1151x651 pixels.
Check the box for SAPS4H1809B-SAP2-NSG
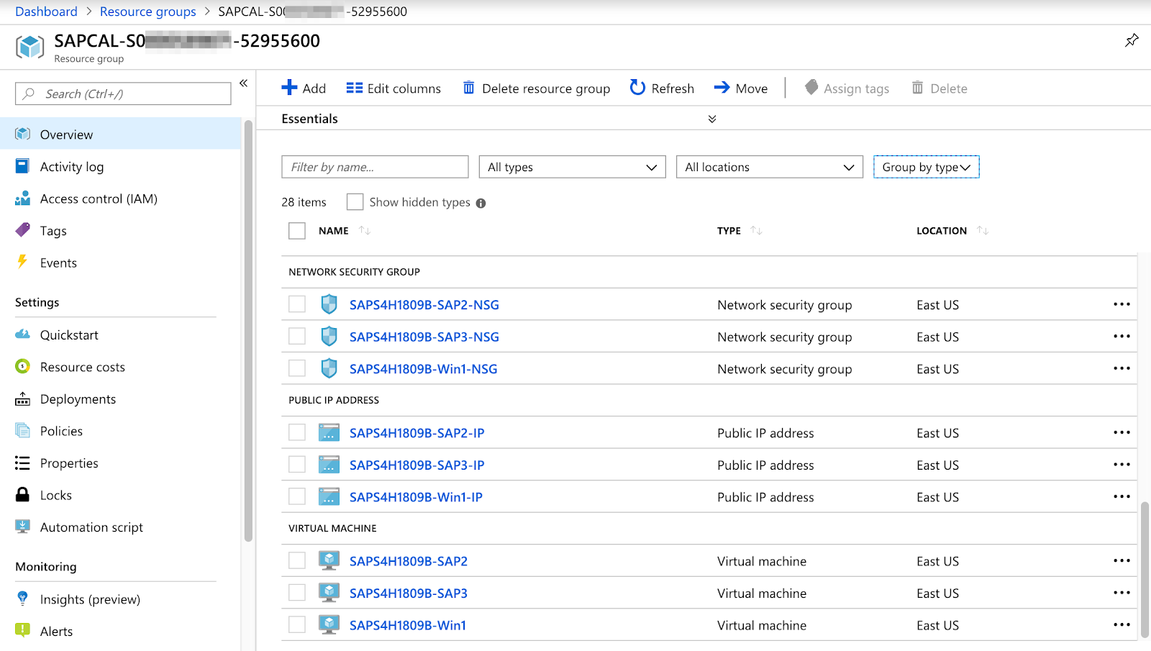tap(297, 304)
